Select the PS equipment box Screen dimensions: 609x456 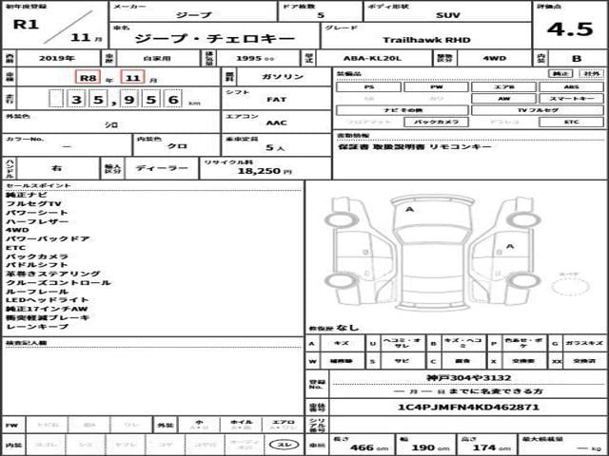click(x=368, y=86)
